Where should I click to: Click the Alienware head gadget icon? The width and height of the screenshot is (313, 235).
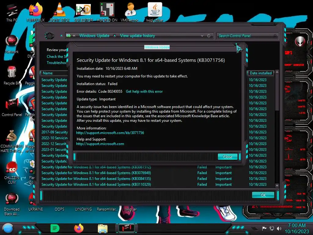[300, 41]
